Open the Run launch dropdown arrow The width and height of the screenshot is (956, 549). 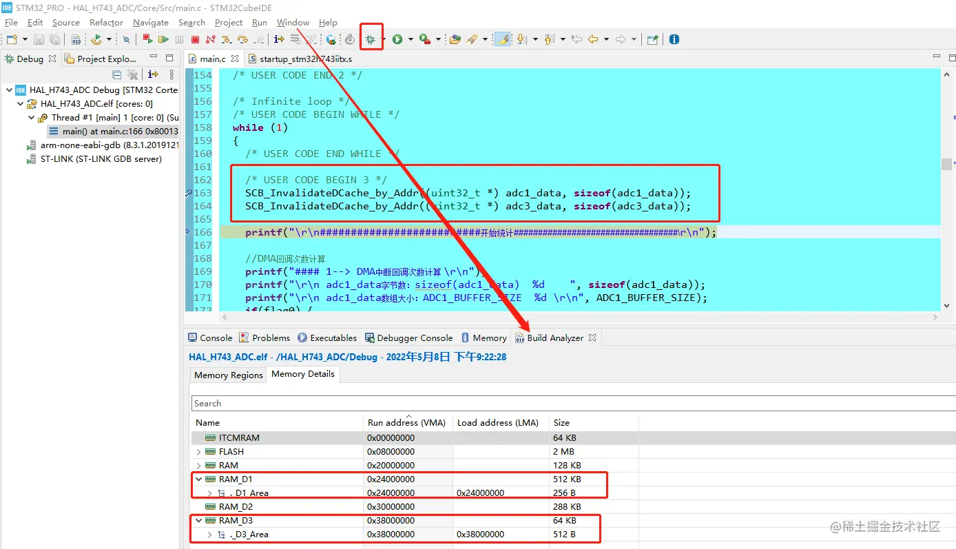pos(411,39)
